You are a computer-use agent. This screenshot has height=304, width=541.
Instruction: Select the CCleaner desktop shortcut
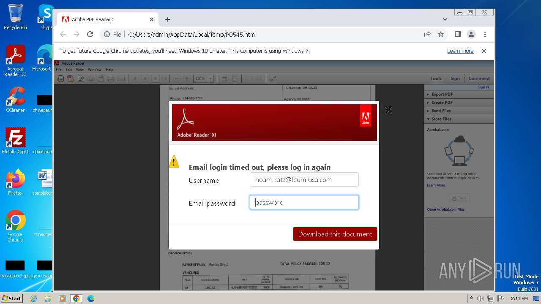click(15, 100)
